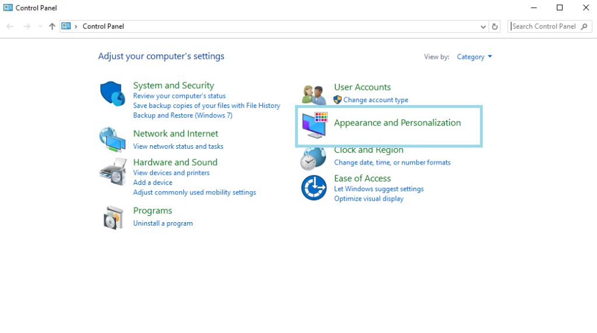Click the Programs disc box icon
This screenshot has width=597, height=333.
pos(113,218)
